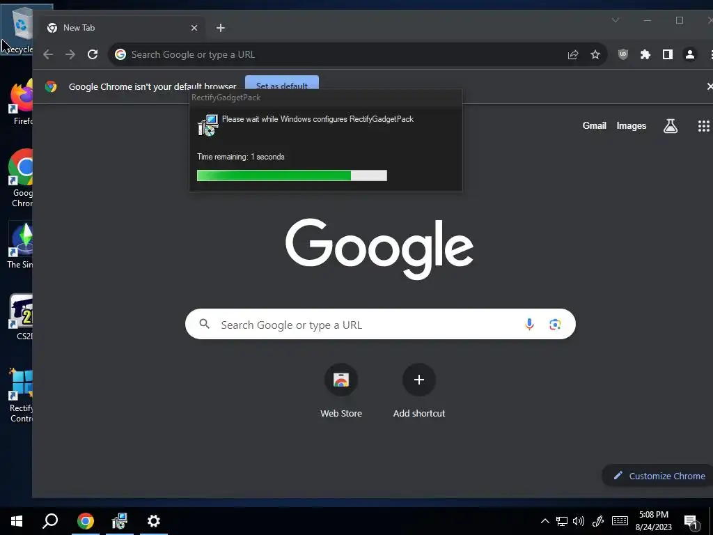The height and width of the screenshot is (535, 713).
Task: Dismiss the default browser notification bar
Action: (710, 86)
